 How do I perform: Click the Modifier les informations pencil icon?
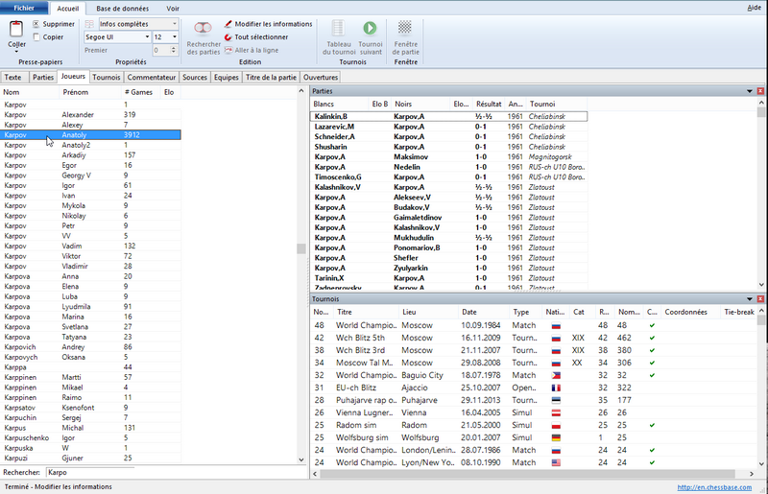[x=228, y=23]
